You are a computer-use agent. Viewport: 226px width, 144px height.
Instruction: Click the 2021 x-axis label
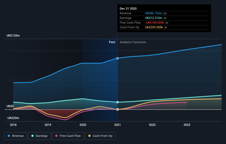coord(118,125)
